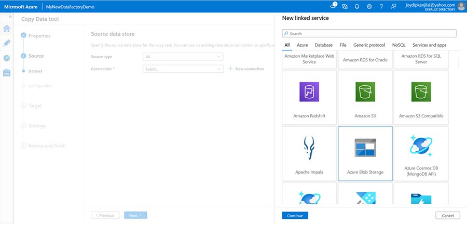The image size is (467, 236).
Task: Switch to the NoSQL tab
Action: (x=399, y=45)
